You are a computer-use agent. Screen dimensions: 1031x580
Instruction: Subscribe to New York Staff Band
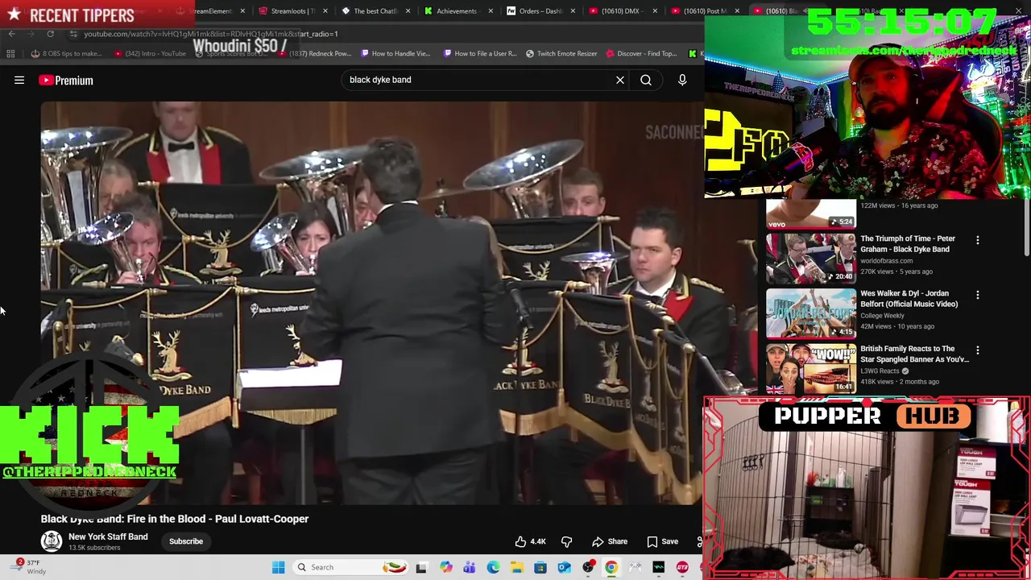pyautogui.click(x=186, y=541)
